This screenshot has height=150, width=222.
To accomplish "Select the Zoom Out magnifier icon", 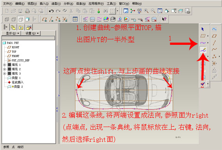I will [153, 11].
